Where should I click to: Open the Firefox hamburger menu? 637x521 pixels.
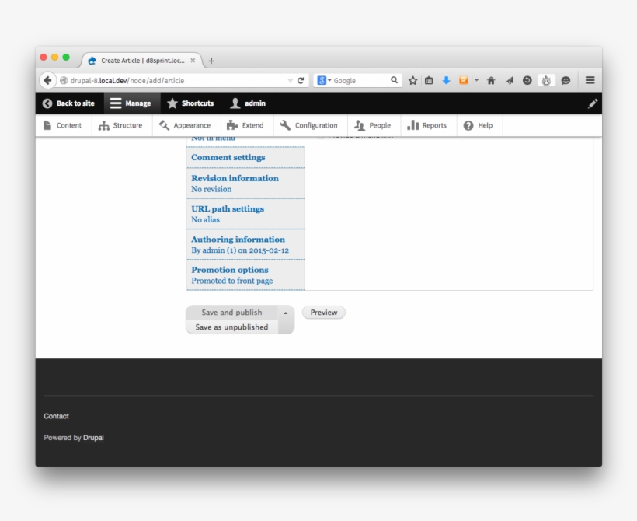590,80
